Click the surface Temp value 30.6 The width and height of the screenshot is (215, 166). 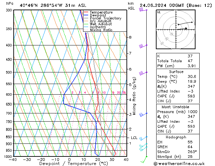click(x=192, y=77)
